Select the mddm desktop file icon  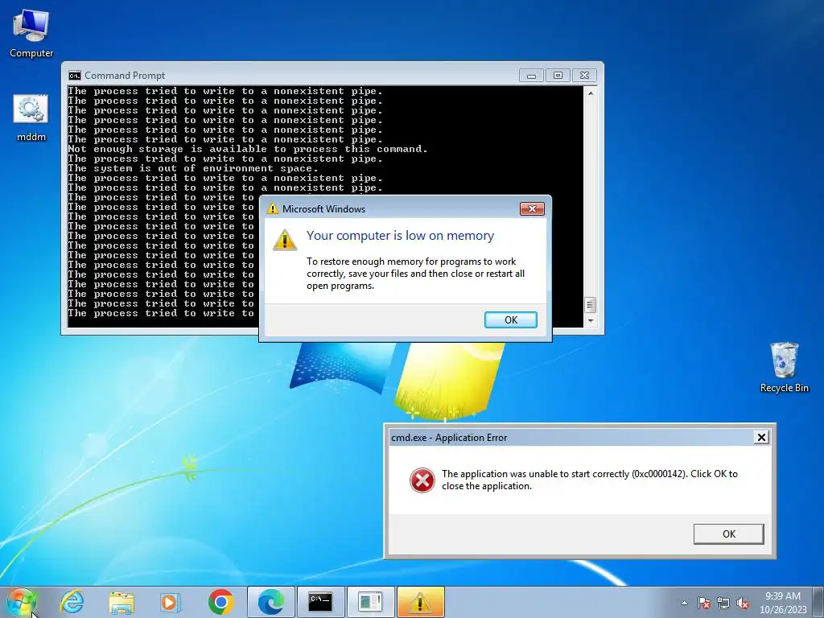[x=31, y=118]
